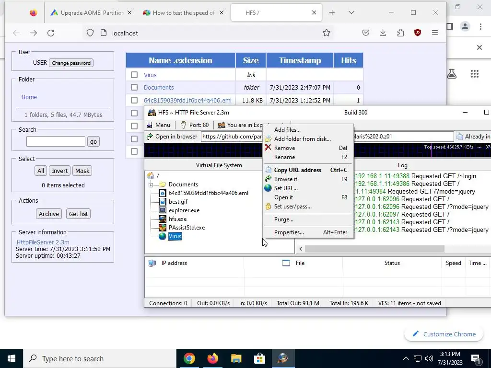The width and height of the screenshot is (491, 368).
Task: Choose 'Properties...' from context menu
Action: pos(308,232)
